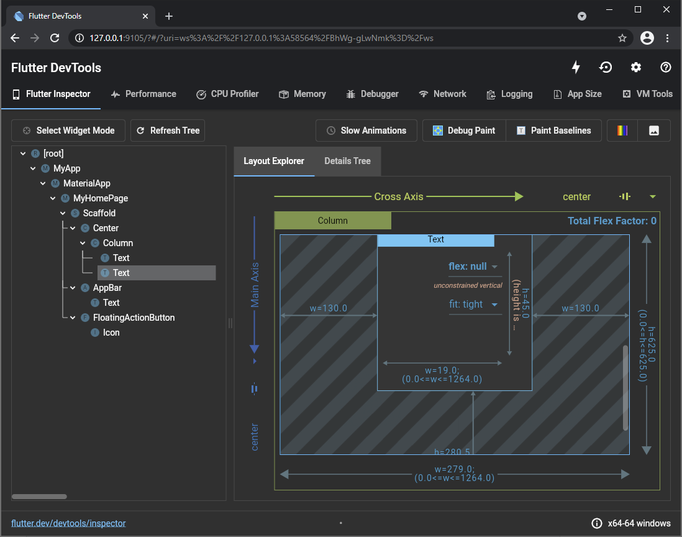Image resolution: width=682 pixels, height=537 pixels.
Task: Switch to the Details Tree tab
Action: coord(348,161)
